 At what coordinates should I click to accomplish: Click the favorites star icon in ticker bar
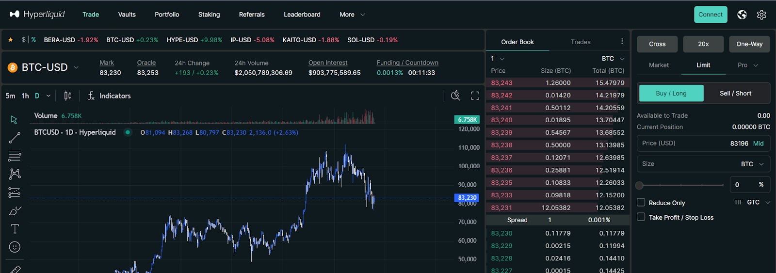pyautogui.click(x=11, y=40)
